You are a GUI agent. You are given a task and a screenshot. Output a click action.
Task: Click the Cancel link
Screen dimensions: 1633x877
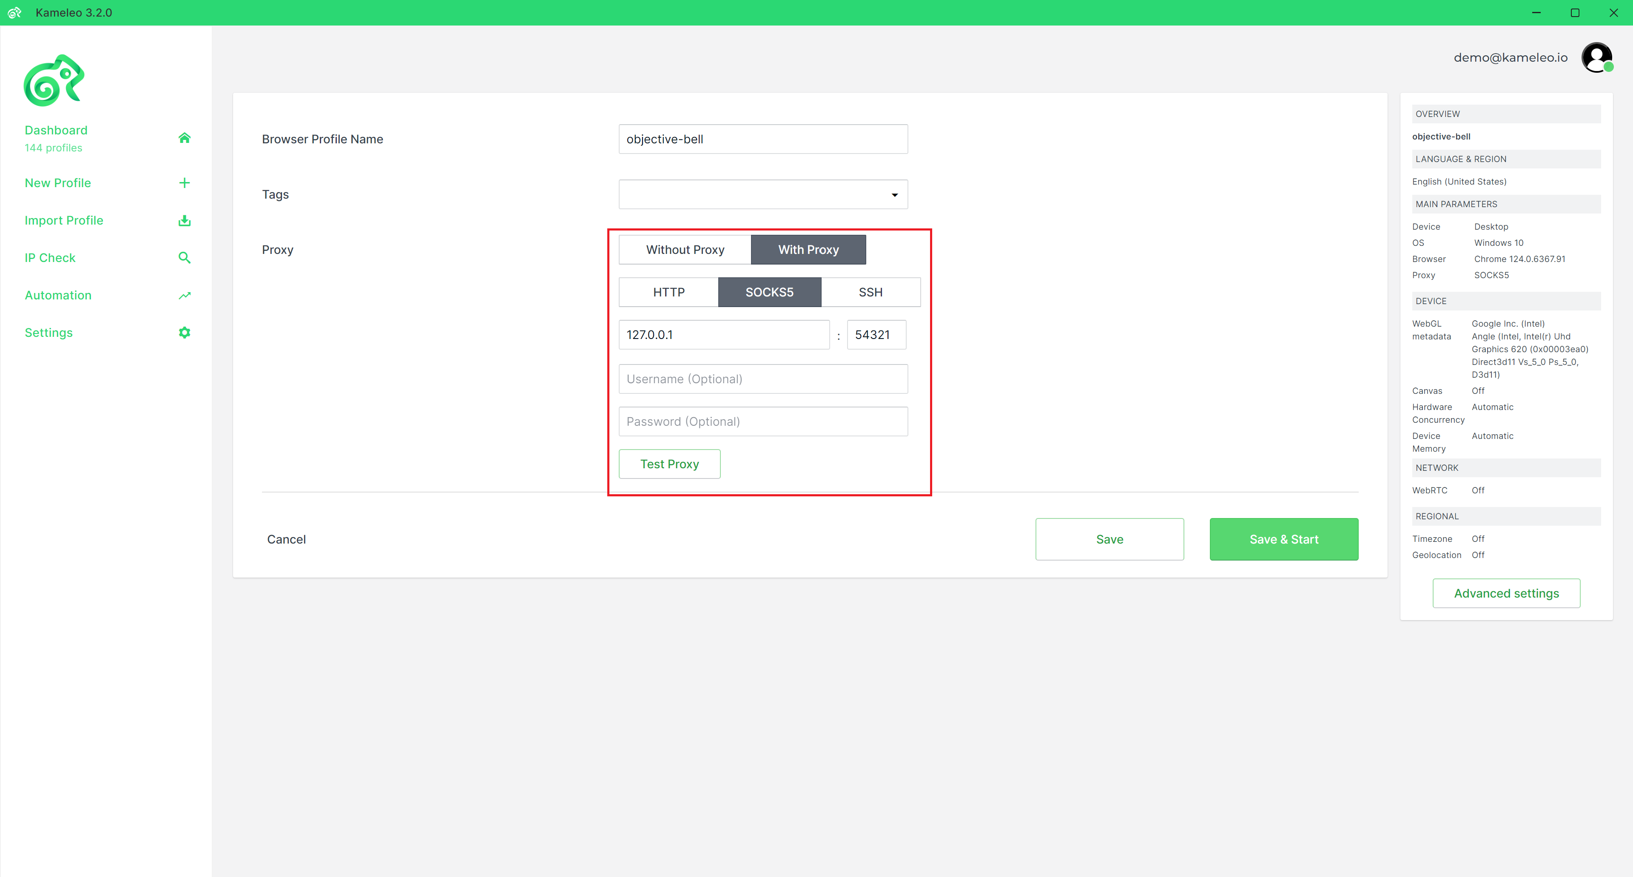click(287, 539)
